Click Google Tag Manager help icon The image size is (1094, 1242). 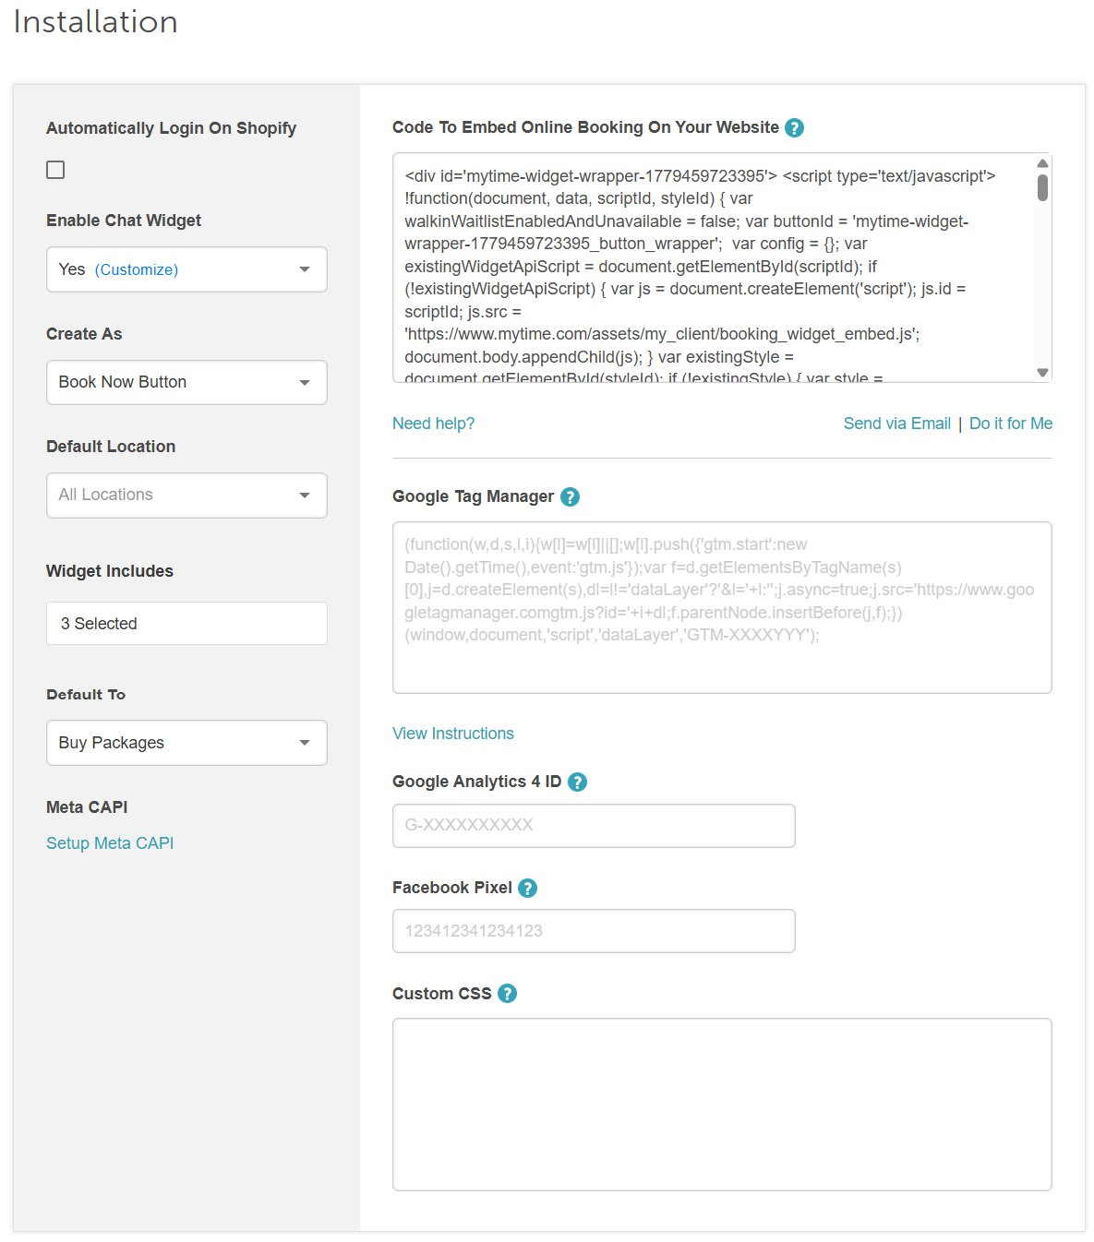click(x=570, y=497)
